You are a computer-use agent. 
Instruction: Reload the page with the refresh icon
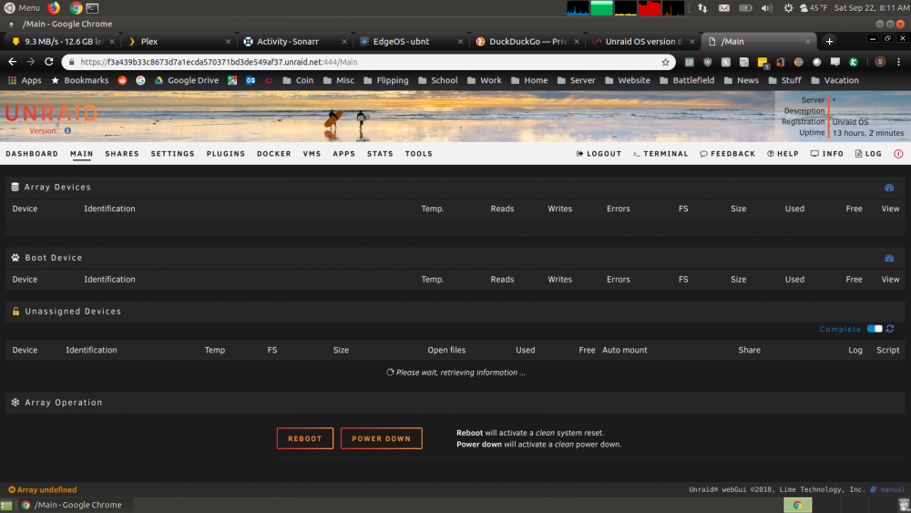click(x=49, y=62)
